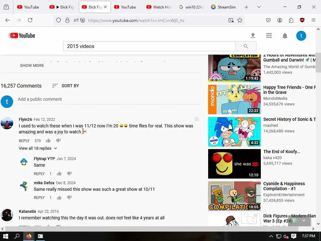Click the 7:37 PM taskbar clock

[308, 236]
